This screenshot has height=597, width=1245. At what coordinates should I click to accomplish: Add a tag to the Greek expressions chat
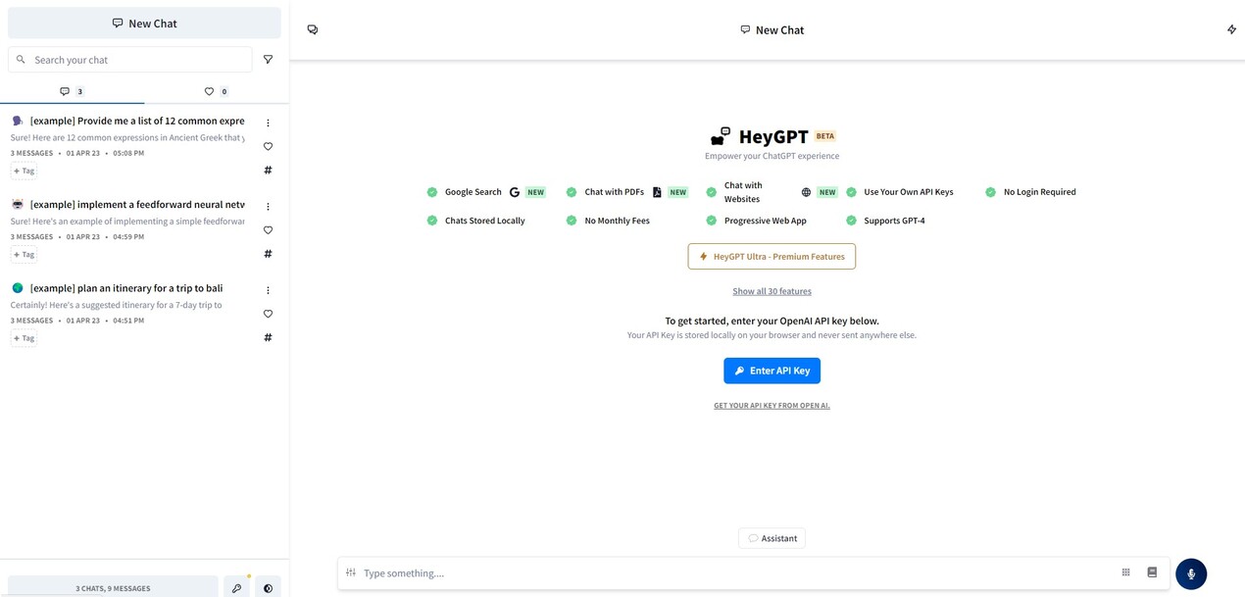tap(24, 171)
